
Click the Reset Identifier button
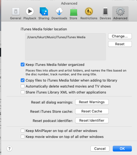92,120
